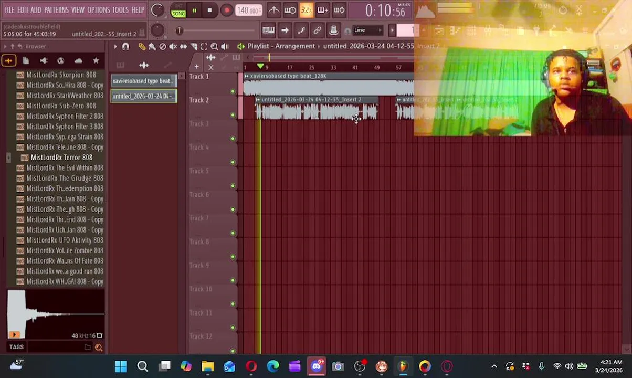Click the TAGS label in Browser
This screenshot has width=632, height=378.
16,347
